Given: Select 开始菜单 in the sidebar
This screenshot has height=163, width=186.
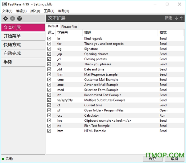Looking at the screenshot, I should 12,36.
